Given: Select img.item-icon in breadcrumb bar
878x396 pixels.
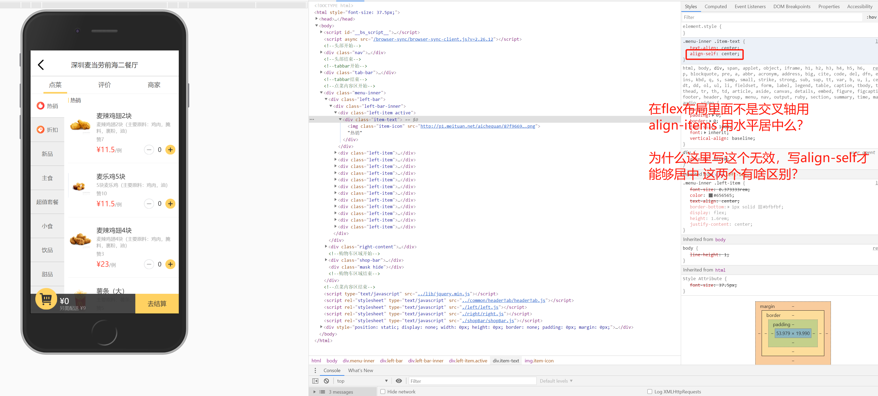Looking at the screenshot, I should 539,361.
